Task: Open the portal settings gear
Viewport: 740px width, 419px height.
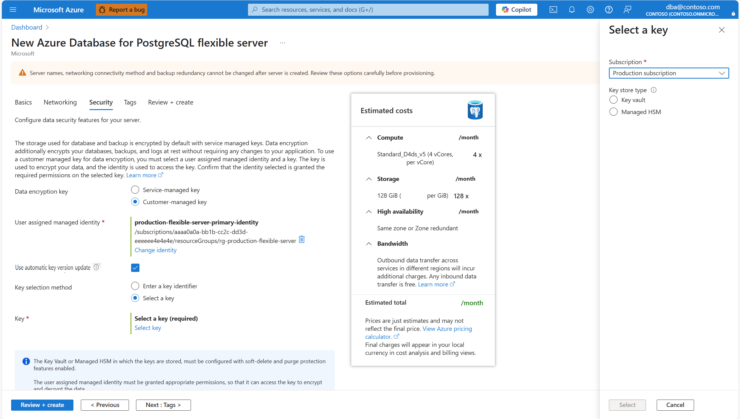Action: point(590,10)
